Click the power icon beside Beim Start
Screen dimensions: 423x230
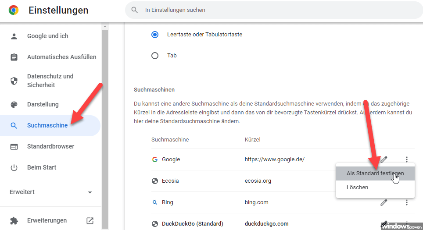click(14, 167)
